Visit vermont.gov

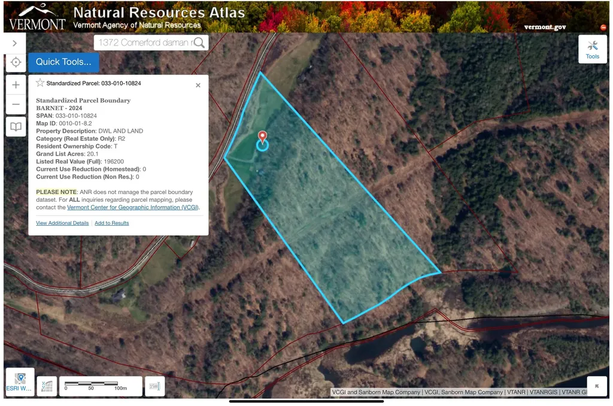tap(545, 27)
